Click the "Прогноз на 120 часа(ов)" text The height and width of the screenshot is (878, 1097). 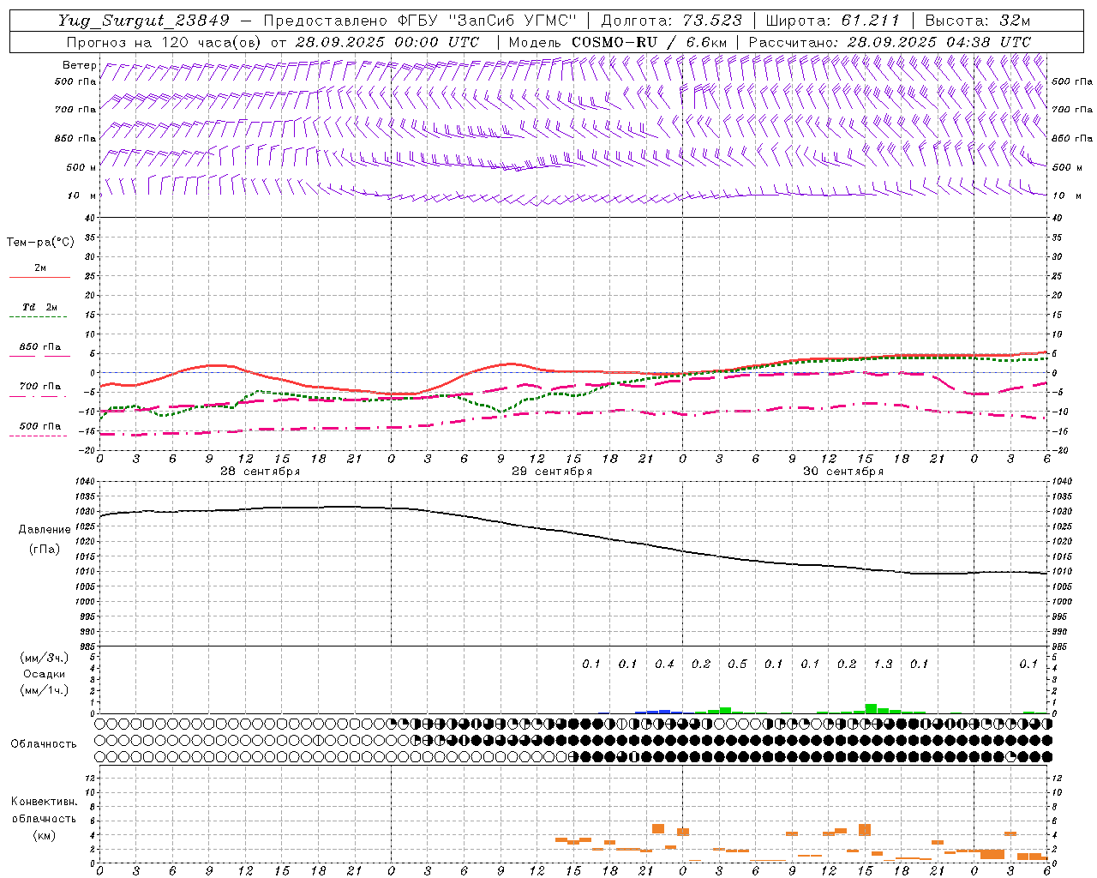click(165, 42)
